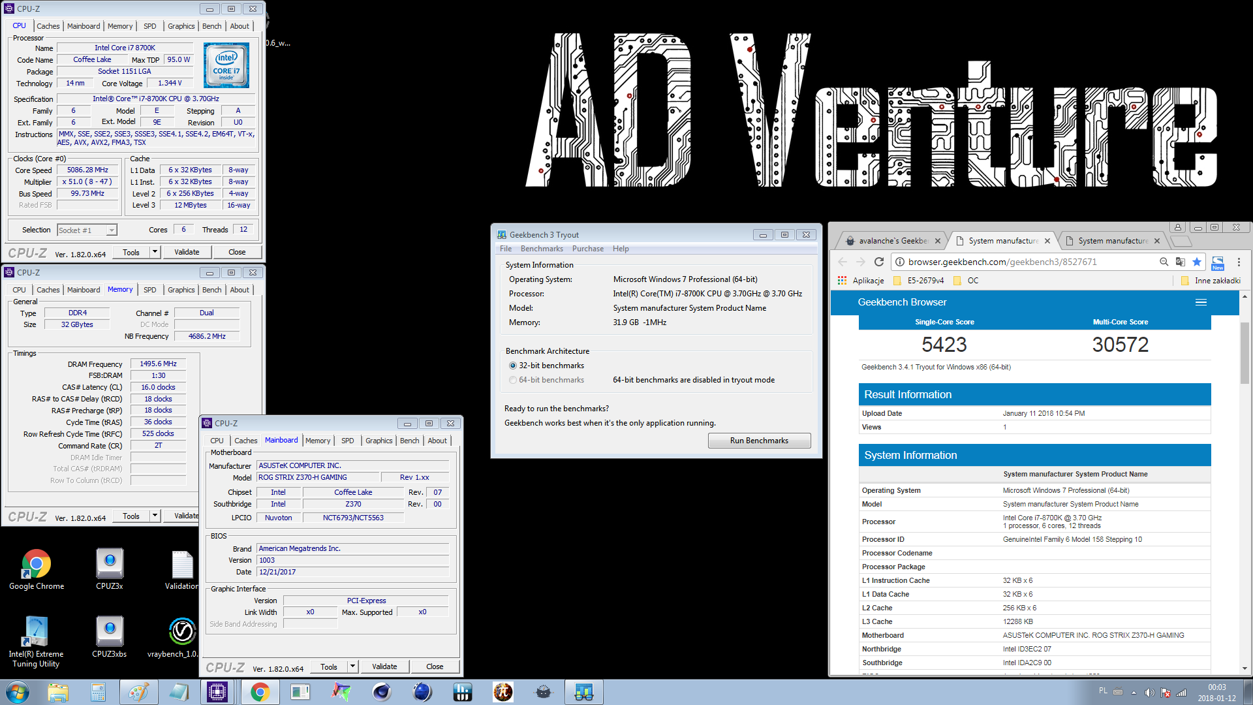Screen dimensions: 1253x705
Task: Click Close button in top CPU-Z window
Action: (x=237, y=252)
